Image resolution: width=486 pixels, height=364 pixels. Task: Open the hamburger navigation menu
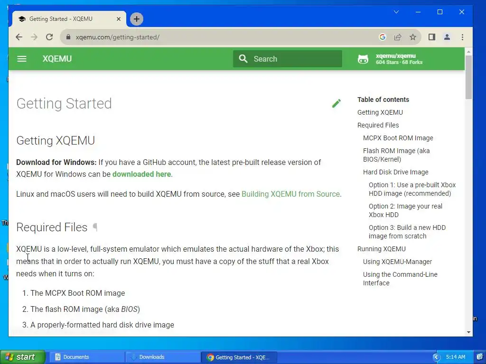(22, 59)
